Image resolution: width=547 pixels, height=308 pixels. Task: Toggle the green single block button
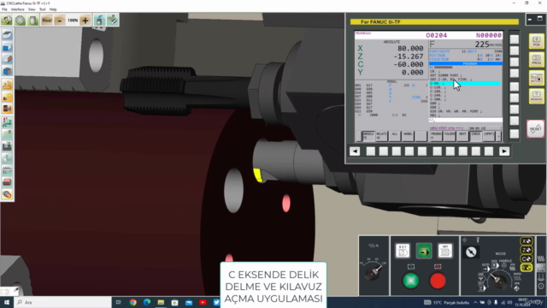click(424, 251)
